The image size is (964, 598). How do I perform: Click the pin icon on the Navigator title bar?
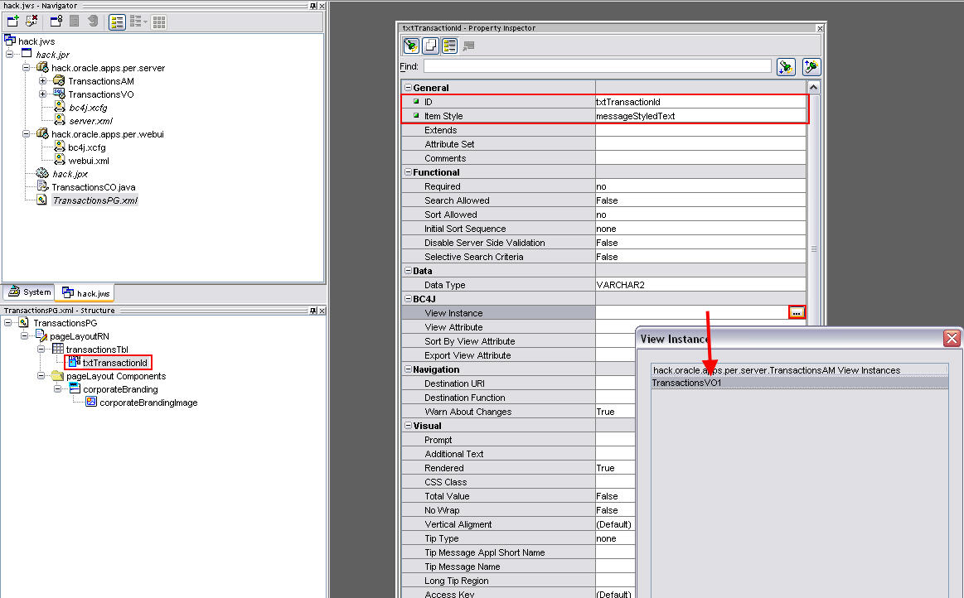click(312, 6)
